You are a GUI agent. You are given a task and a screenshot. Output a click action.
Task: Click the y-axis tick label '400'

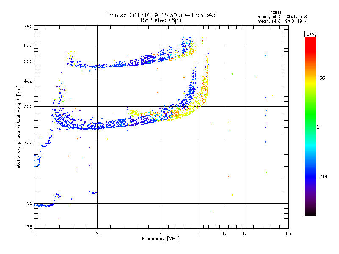28,81
